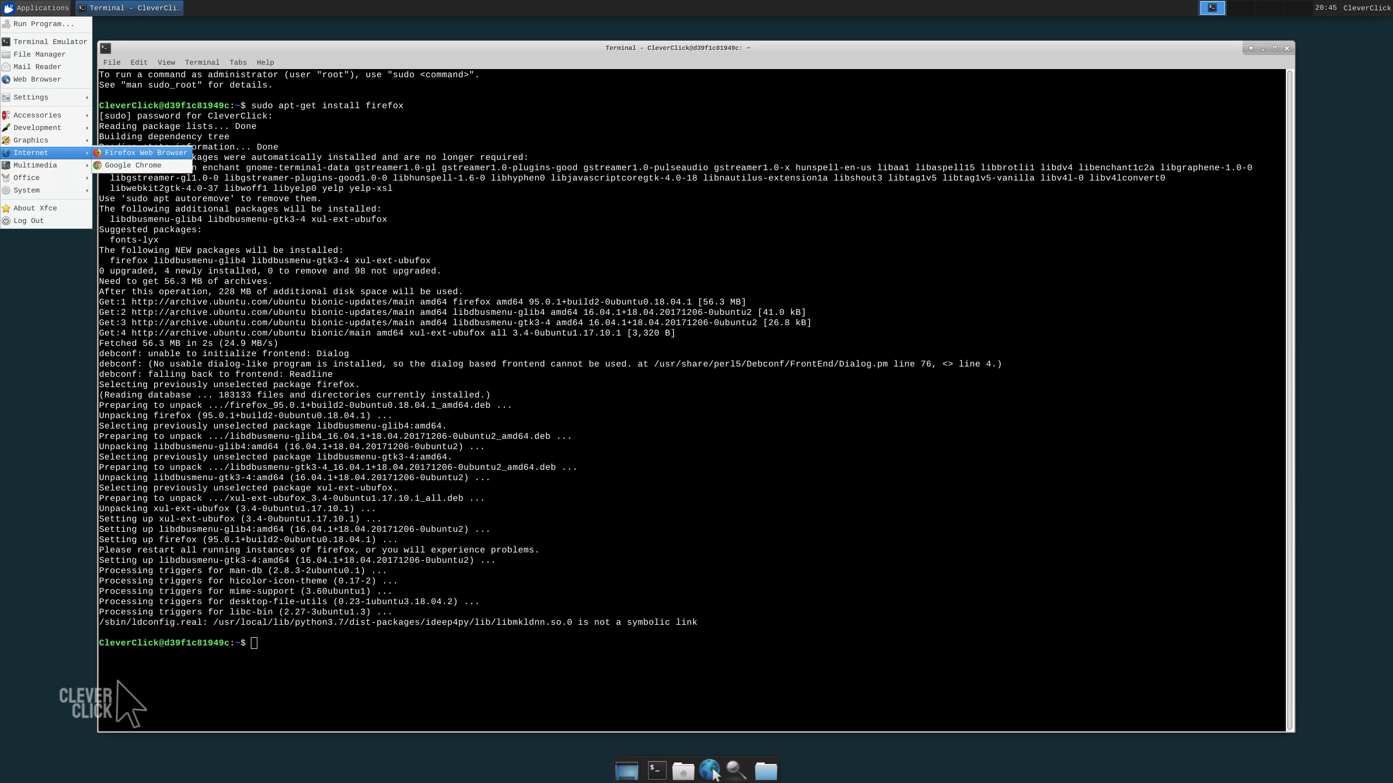Image resolution: width=1393 pixels, height=783 pixels.
Task: Click the terminal's vertical scrollbar
Action: pyautogui.click(x=1290, y=400)
